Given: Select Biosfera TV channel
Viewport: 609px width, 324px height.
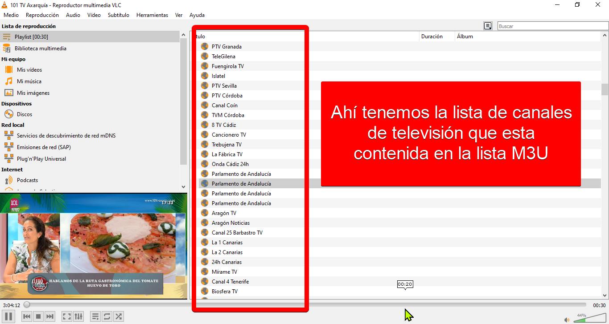Looking at the screenshot, I should point(225,291).
